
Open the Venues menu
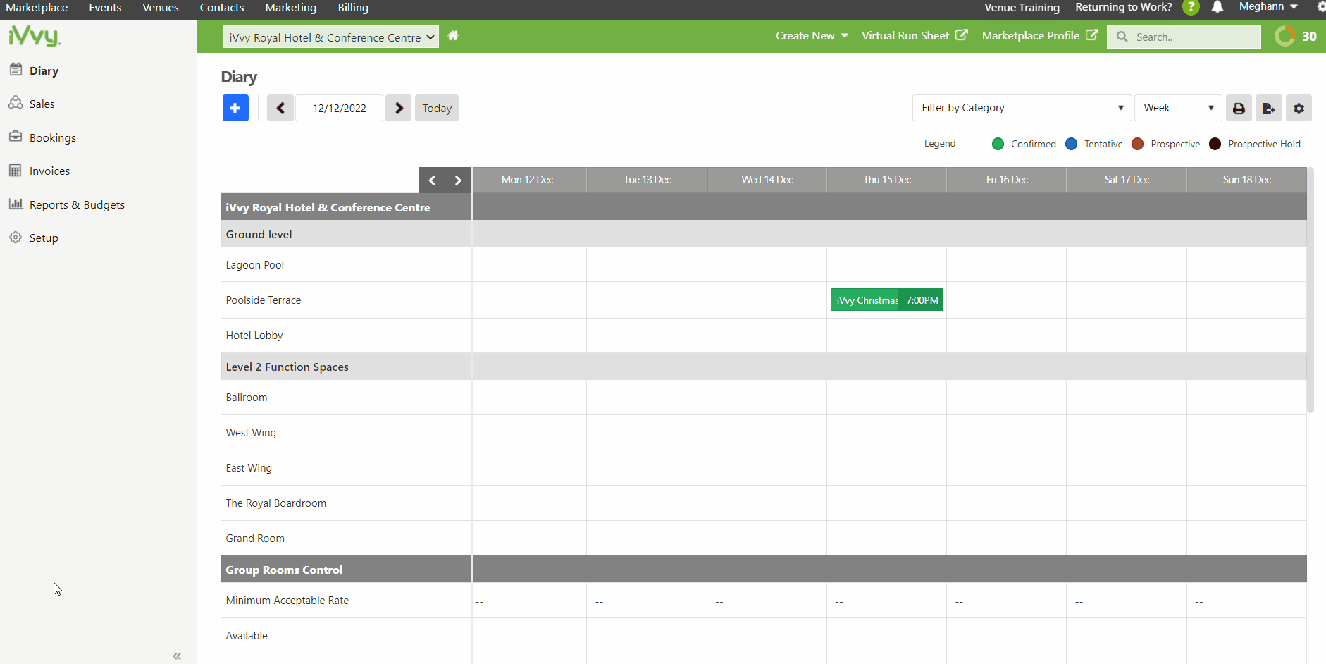[161, 7]
